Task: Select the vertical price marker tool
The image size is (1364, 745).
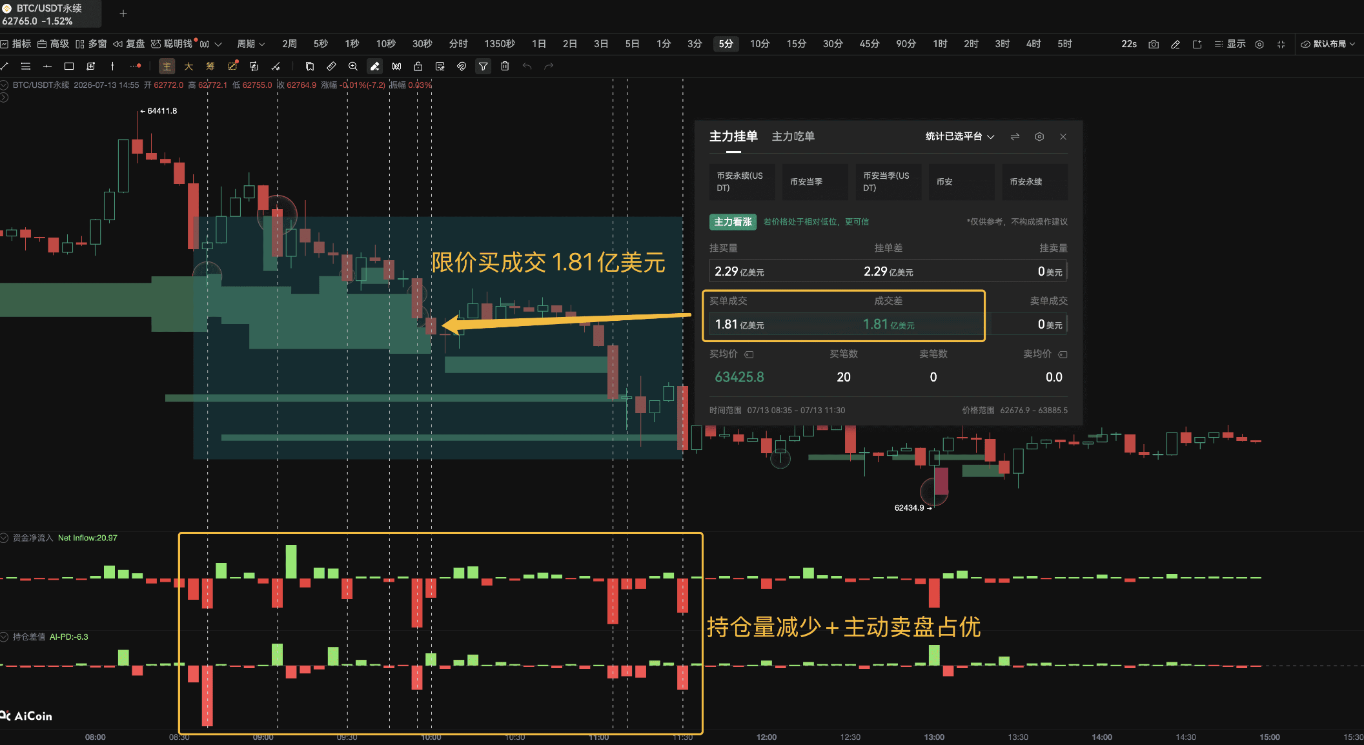Action: point(112,66)
